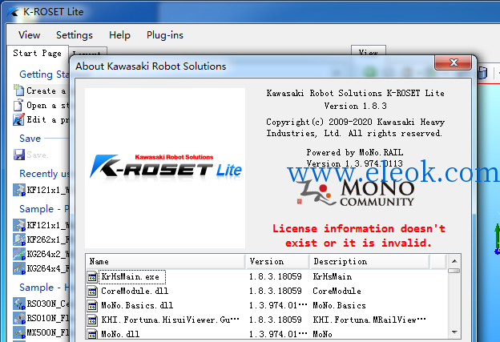Open sample KG264x4 project icon
Viewport: 500px width, 342px height.
pos(19,268)
